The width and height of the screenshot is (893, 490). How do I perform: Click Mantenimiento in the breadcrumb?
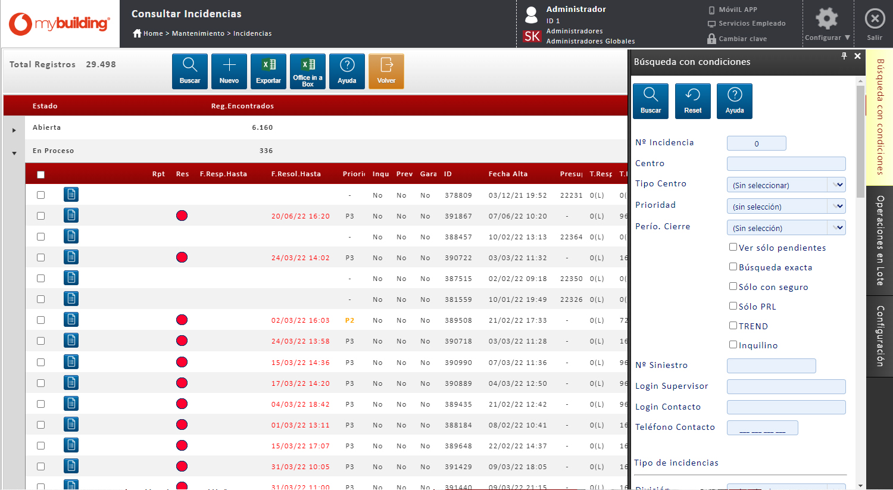click(x=198, y=33)
